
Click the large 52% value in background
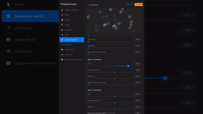click(187, 73)
